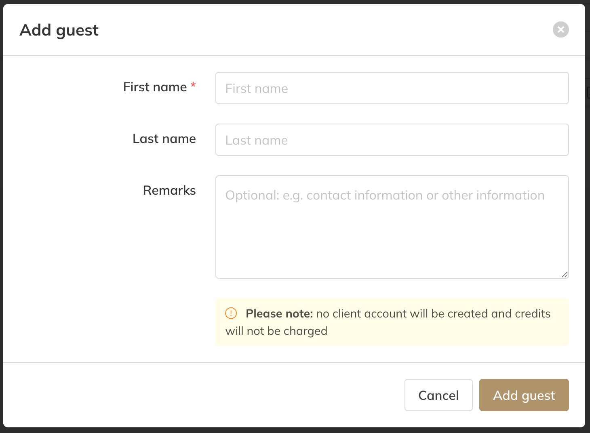Viewport: 590px width, 433px height.
Task: Click the "First name" placeholder text
Action: pyautogui.click(x=257, y=88)
